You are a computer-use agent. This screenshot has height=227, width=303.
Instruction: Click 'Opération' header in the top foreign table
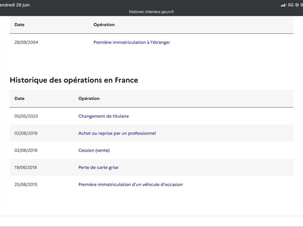coord(104,25)
